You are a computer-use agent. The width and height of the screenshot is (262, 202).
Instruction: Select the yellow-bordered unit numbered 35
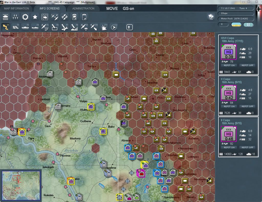click(x=119, y=197)
